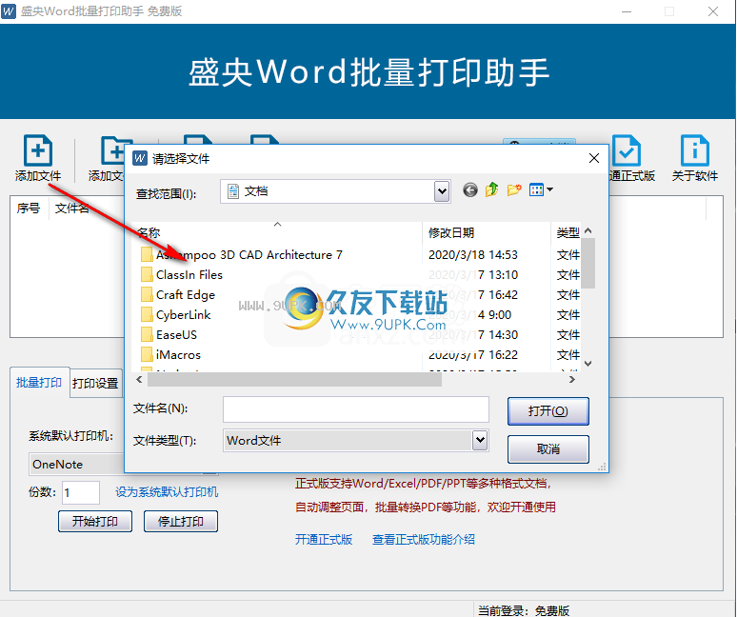This screenshot has height=617, width=737.
Task: Click the sequence number column header
Action: click(30, 209)
